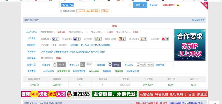Screen dimensions: 222x104
Task: Click 最近一月 value 337万
Action: tap(194, 85)
